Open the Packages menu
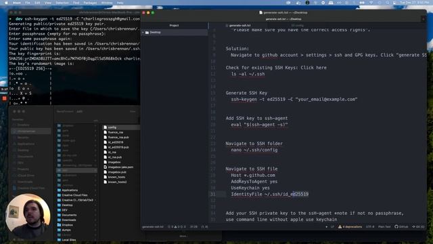The height and width of the screenshot is (244, 433). coord(90,3)
